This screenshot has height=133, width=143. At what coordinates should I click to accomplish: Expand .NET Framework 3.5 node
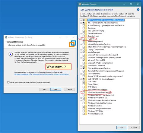coord(81,20)
